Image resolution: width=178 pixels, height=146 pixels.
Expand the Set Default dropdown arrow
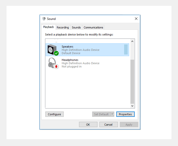pyautogui.click(x=113, y=114)
